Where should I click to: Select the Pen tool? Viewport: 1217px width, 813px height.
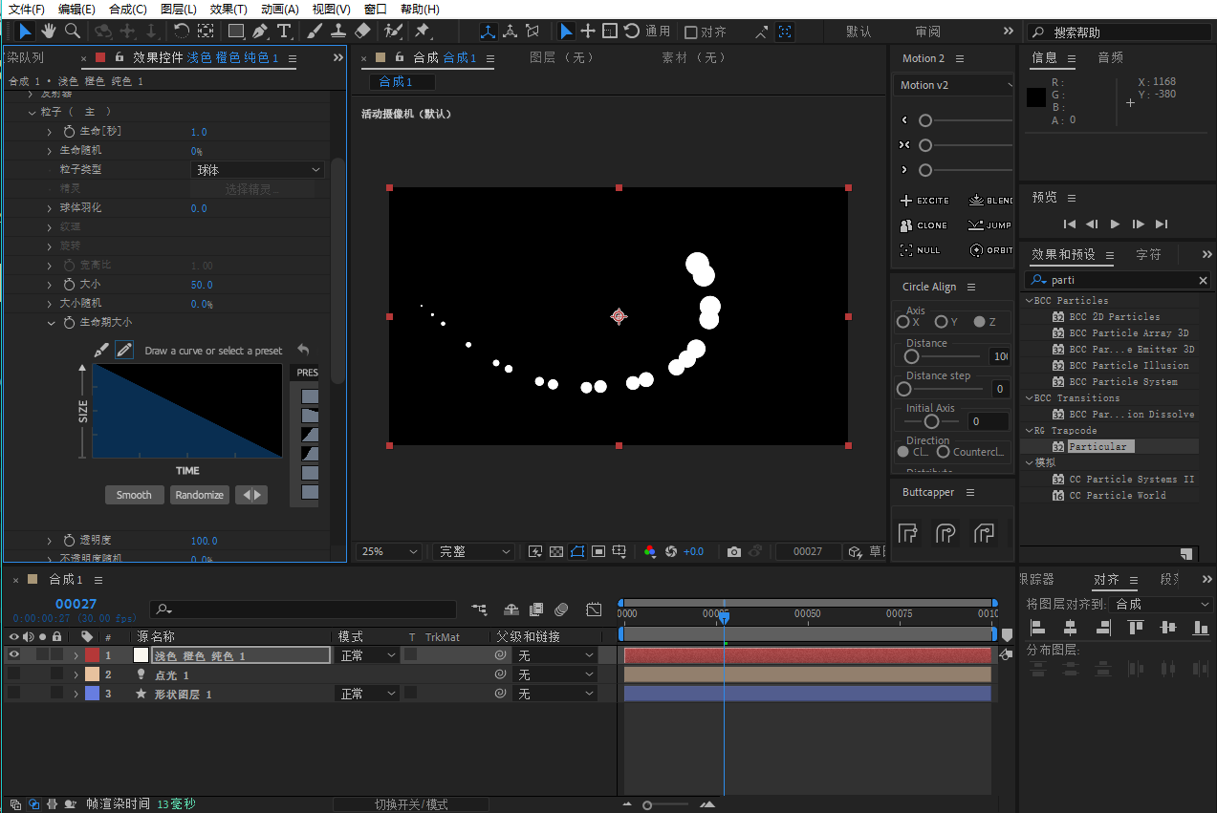tap(260, 32)
